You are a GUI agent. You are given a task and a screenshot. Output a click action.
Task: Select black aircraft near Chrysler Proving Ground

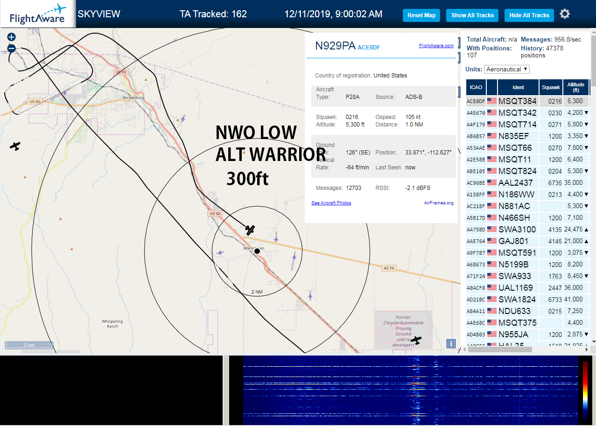(x=415, y=340)
